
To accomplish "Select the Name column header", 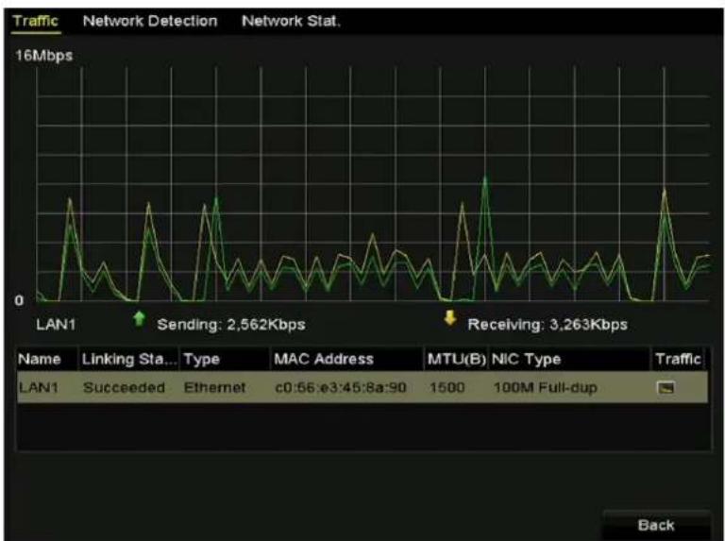I will pyautogui.click(x=46, y=360).
